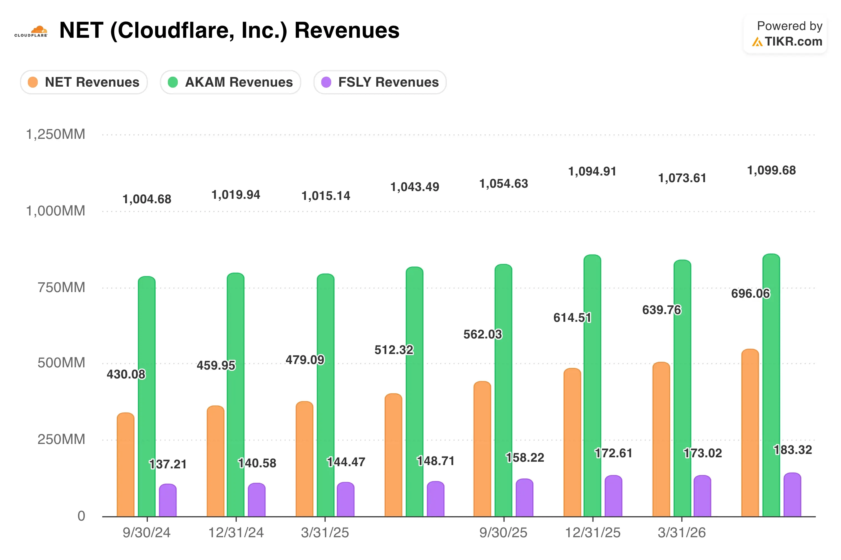Click the 459.95 data label
Screen dimensions: 841x560
[216, 365]
